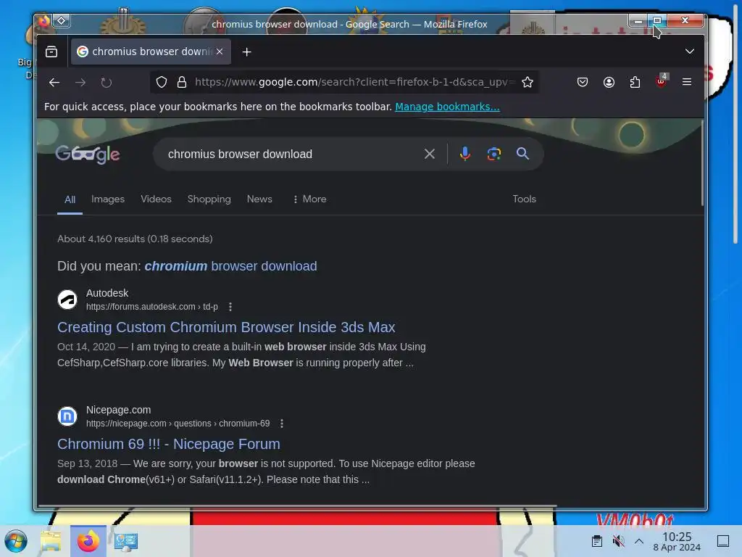Viewport: 742px width, 557px height.
Task: Click the horizontal scrollbar at bottom
Action: (x=297, y=506)
